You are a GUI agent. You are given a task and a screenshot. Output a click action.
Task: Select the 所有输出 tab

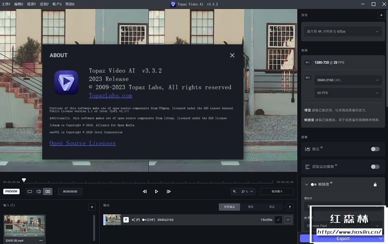[x=229, y=207]
